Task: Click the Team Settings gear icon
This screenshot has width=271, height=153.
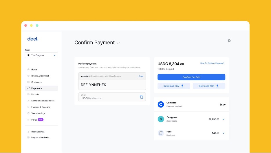Action: click(x=28, y=113)
